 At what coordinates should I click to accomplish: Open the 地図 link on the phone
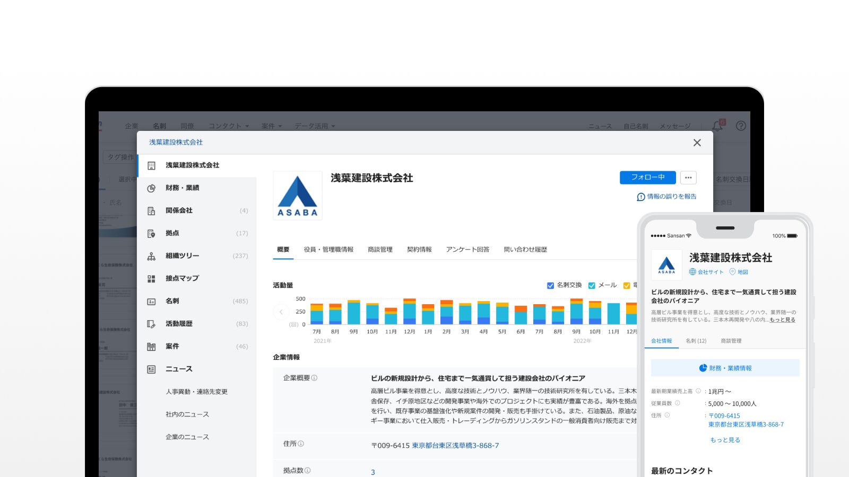pos(739,272)
